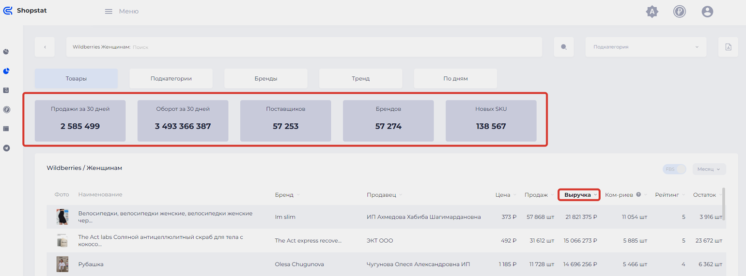This screenshot has height=276, width=746.
Task: Click the Поставщиков card
Action: (286, 121)
